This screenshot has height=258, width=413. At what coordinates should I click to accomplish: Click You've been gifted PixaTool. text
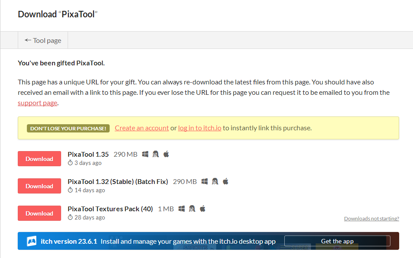(x=62, y=63)
